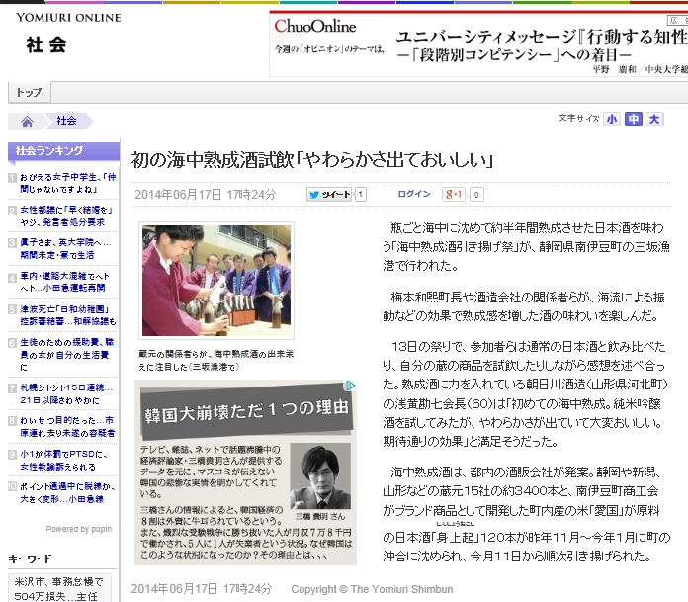Open ranking 2 about 女性都議 早く結婚を
688x602 pixels.
[66, 216]
